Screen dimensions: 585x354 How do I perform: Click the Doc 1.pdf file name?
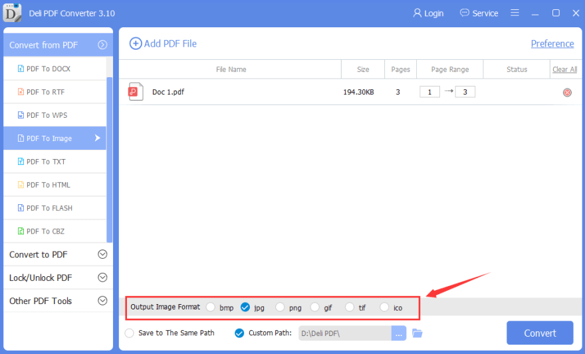point(168,92)
